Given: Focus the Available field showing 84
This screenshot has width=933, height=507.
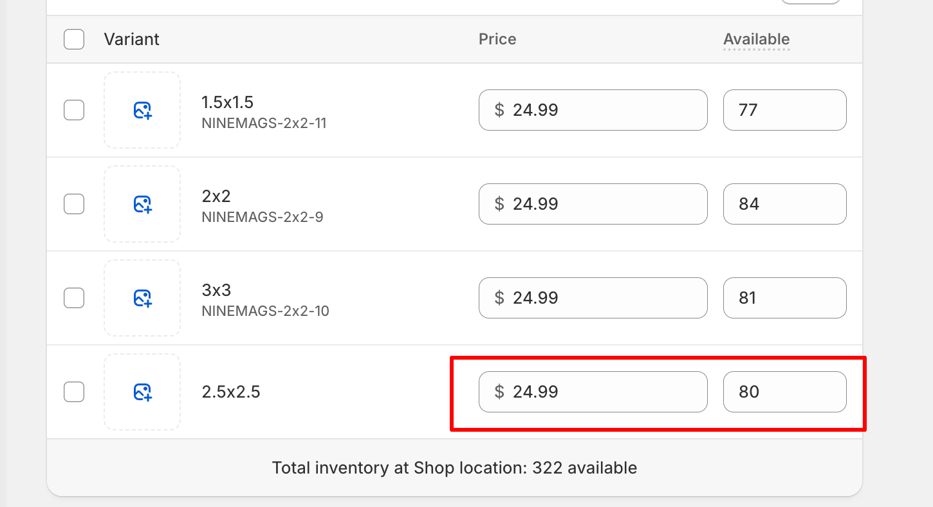Looking at the screenshot, I should pos(784,204).
